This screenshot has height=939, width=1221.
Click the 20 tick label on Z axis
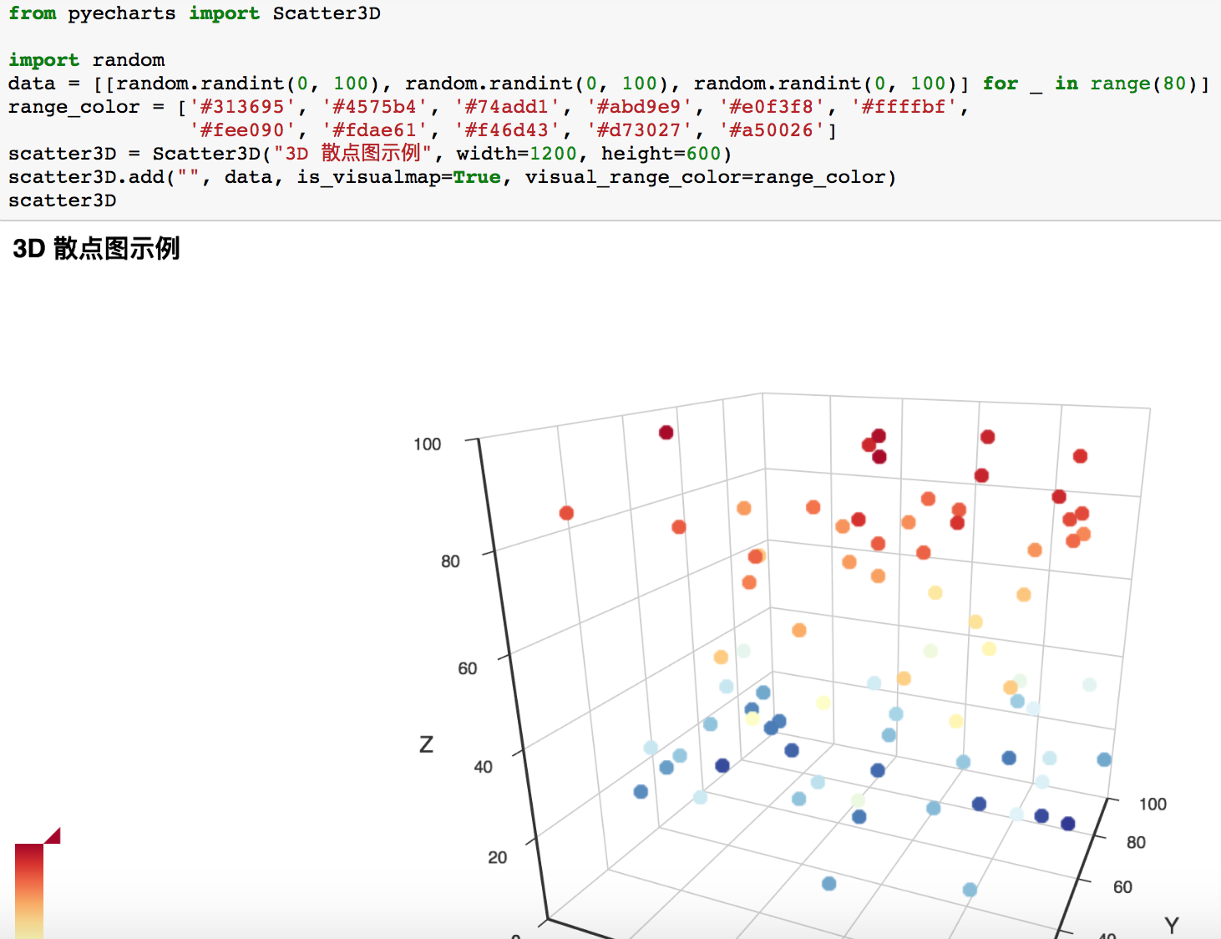coord(498,856)
